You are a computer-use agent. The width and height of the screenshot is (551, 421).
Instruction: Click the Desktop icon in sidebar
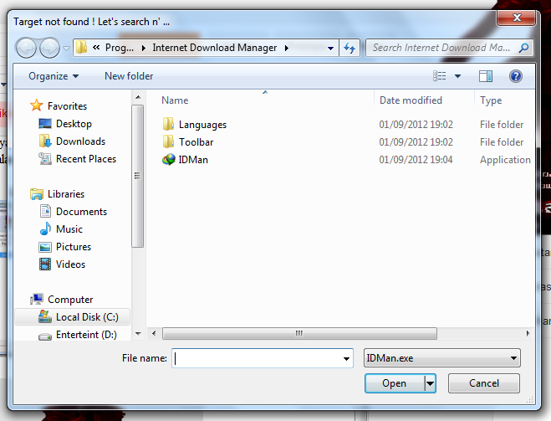click(x=45, y=123)
